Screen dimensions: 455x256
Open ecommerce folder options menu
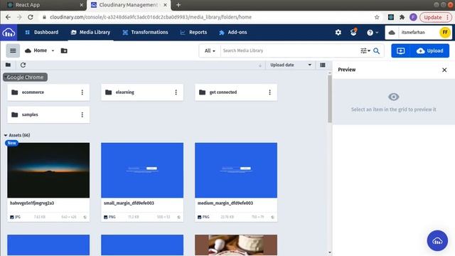[x=82, y=92]
